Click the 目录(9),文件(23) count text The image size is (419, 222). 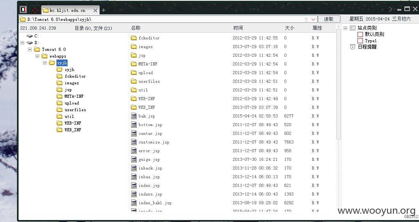93,28
